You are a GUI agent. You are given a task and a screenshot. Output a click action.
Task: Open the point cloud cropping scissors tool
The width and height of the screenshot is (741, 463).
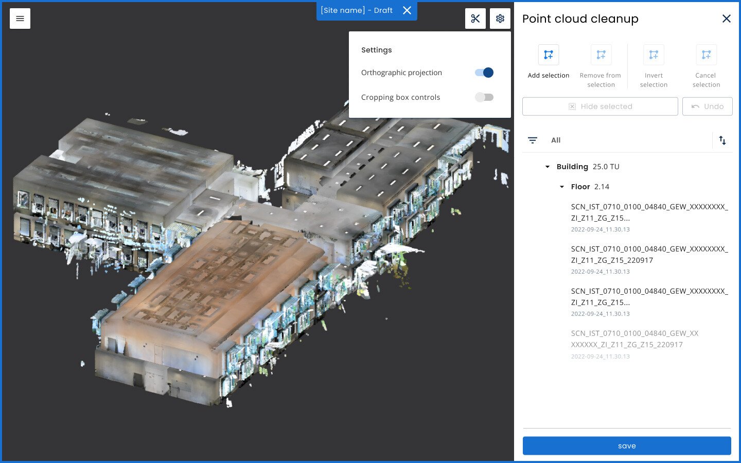475,18
